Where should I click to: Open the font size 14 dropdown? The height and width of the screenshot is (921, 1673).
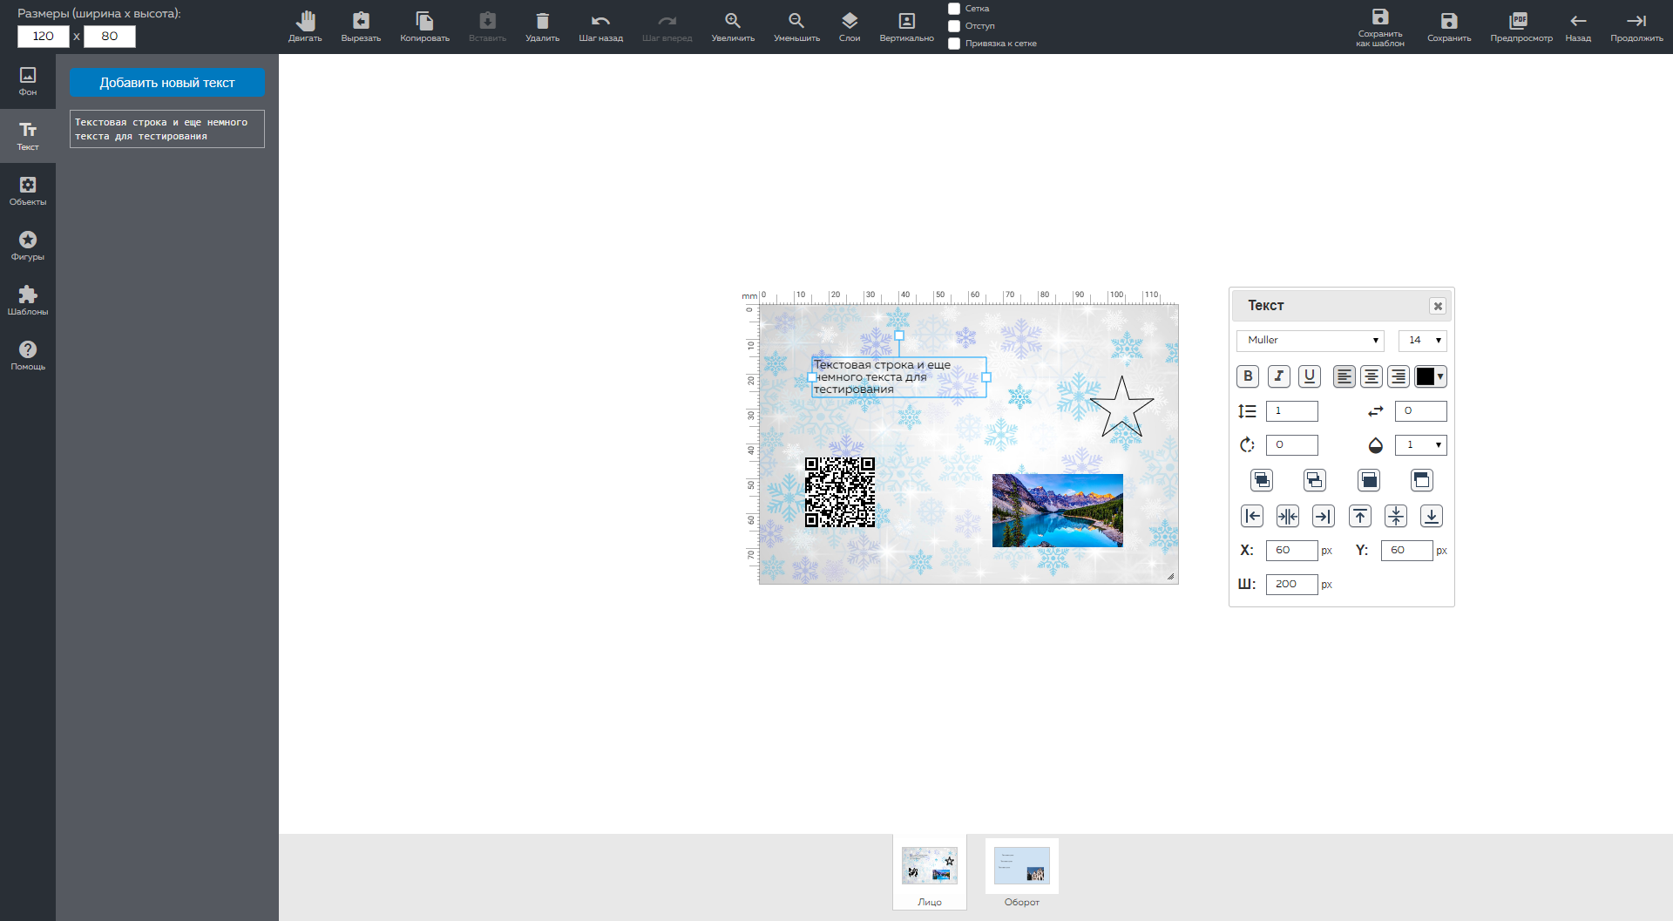1423,341
